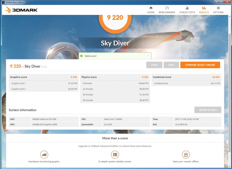Image resolution: width=232 pixels, height=169 pixels.
Task: Select the Combined score header
Action: coord(186,77)
